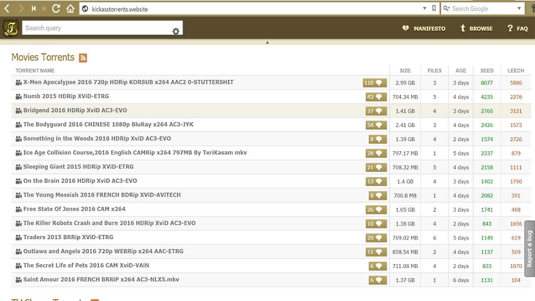
Task: Click the bookmark icon in address bar
Action: click(434, 9)
